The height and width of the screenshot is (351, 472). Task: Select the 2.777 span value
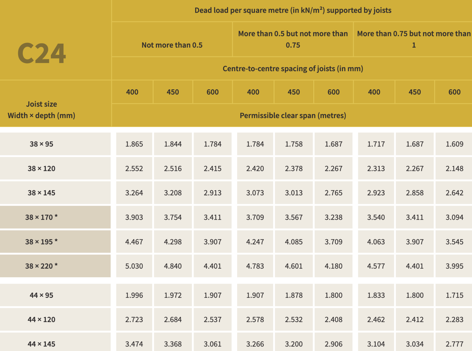(x=454, y=344)
